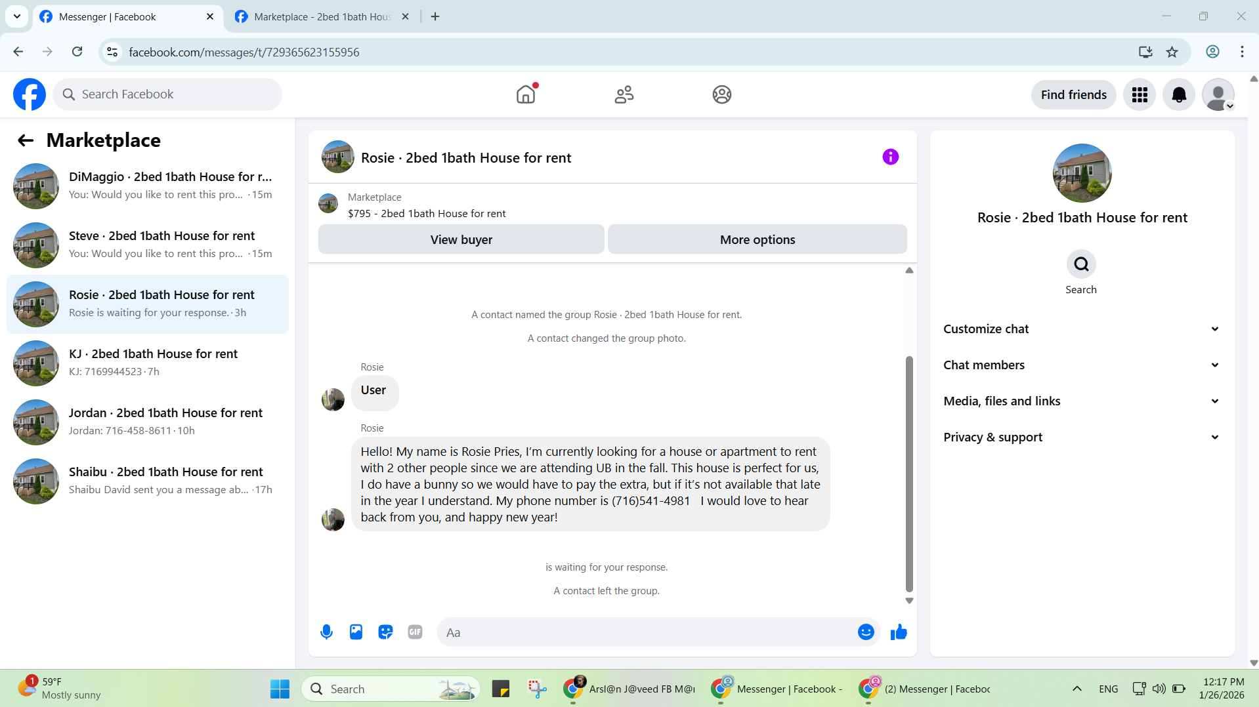The height and width of the screenshot is (707, 1259).
Task: Click the Rosie chat header title
Action: pyautogui.click(x=466, y=158)
